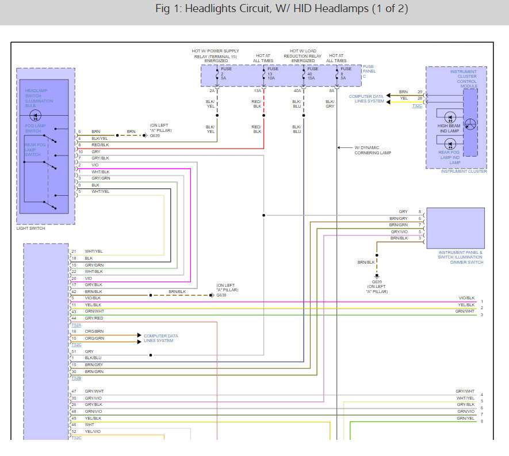The height and width of the screenshot is (456, 509).
Task: Click 'HEADLAMP SWITCH ILLUMINATION BULB' label
Action: [39, 98]
